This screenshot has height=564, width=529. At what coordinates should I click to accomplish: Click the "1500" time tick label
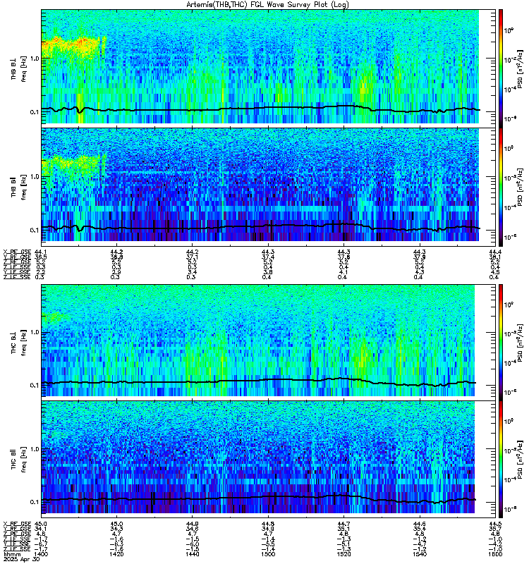pos(268,554)
